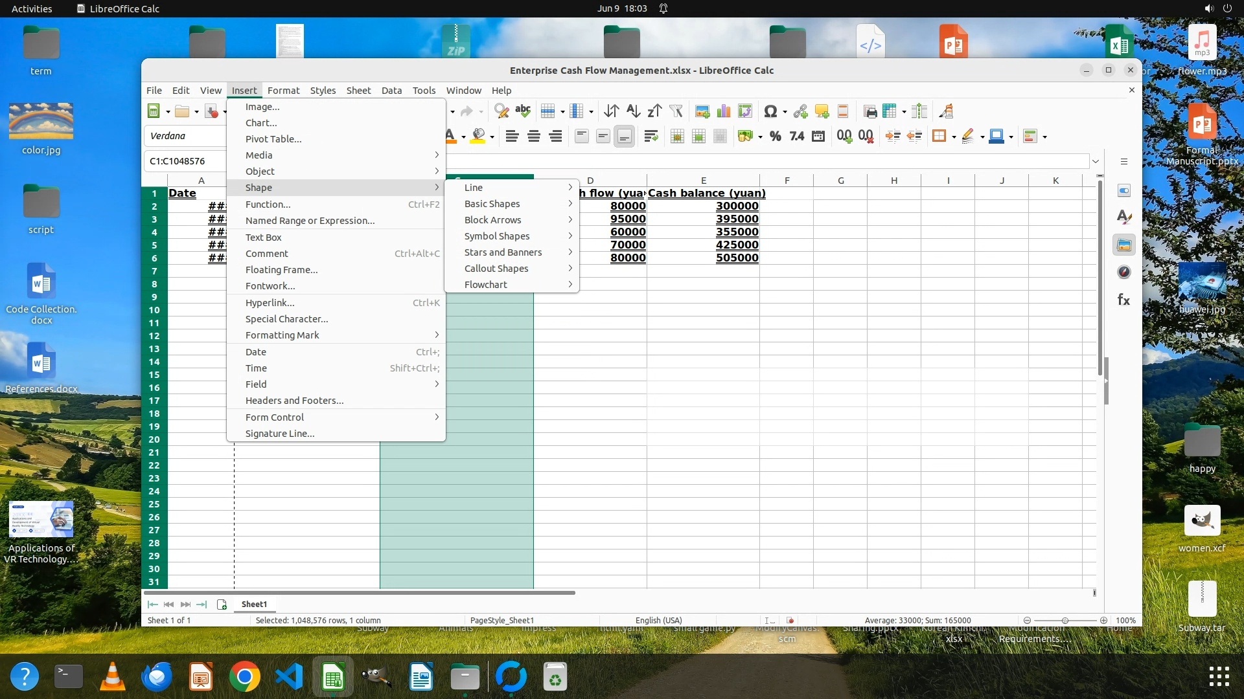Image resolution: width=1244 pixels, height=699 pixels.
Task: Click the Spelling check abc icon
Action: coord(523,111)
